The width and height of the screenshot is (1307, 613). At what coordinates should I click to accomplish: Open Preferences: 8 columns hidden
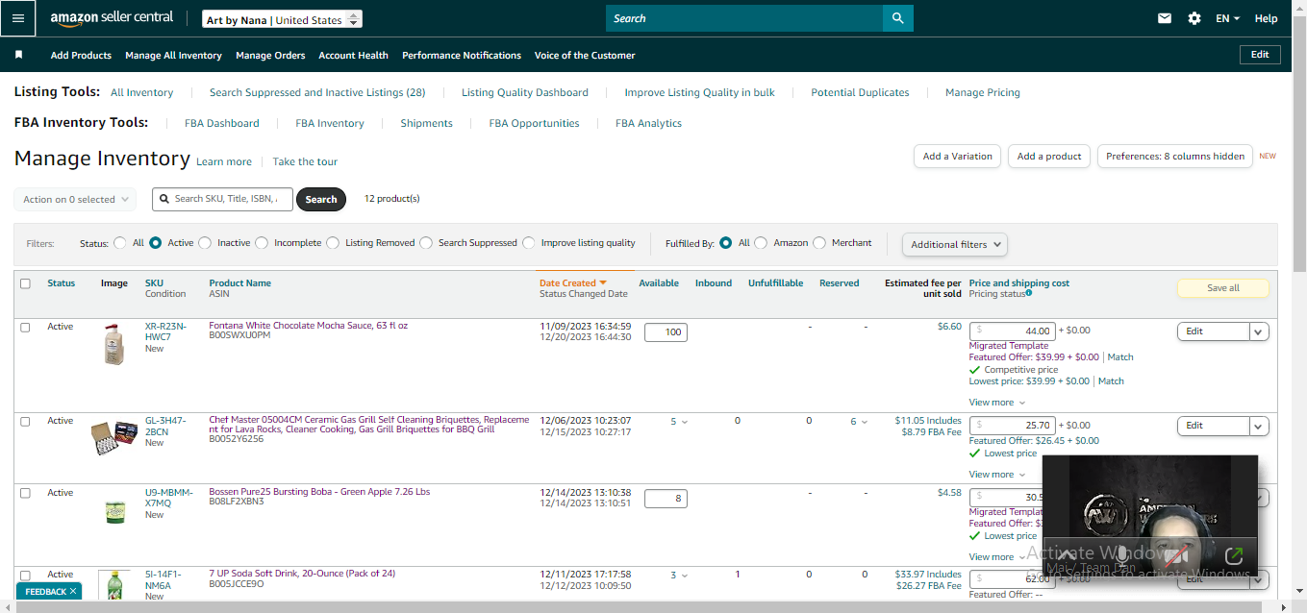(x=1175, y=156)
